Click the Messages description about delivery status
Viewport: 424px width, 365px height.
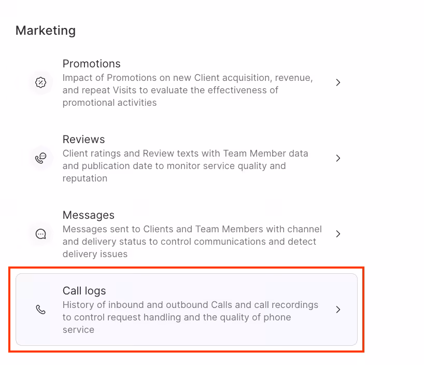192,242
